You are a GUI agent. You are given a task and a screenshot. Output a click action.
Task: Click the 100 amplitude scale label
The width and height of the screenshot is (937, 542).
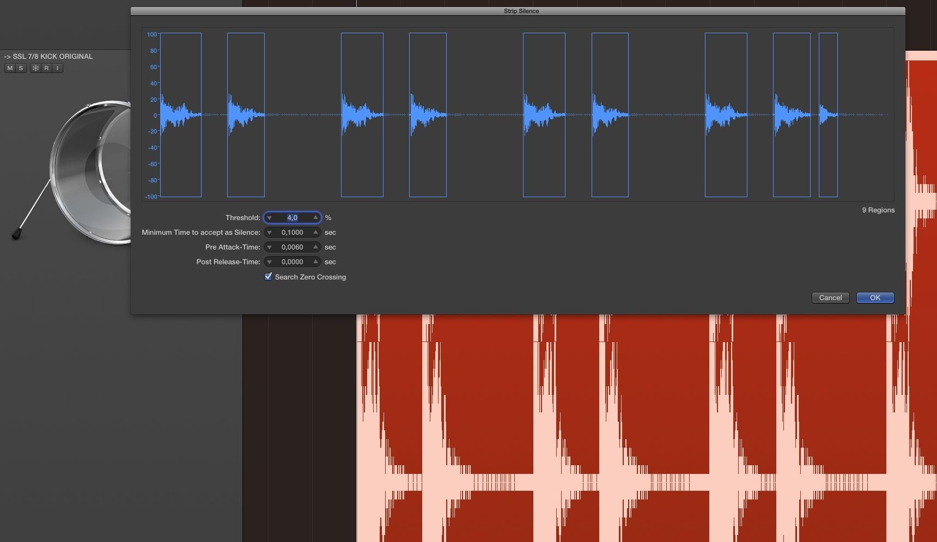(152, 34)
